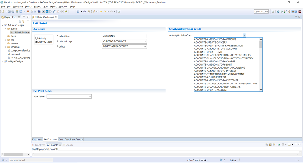Select the Activity Class radio button
Image resolution: width=303 pixels, height=163 pixels.
pos(36,42)
